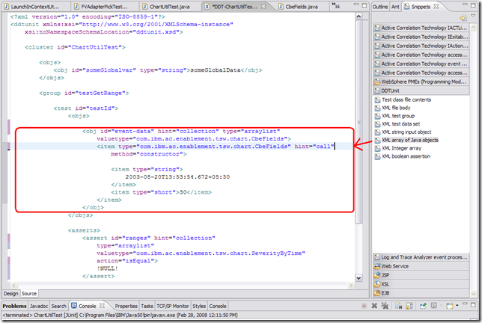Viewport: 482px width, 323px height.
Task: Expand Log and Trace Analyzer event drawer
Action: [421, 257]
